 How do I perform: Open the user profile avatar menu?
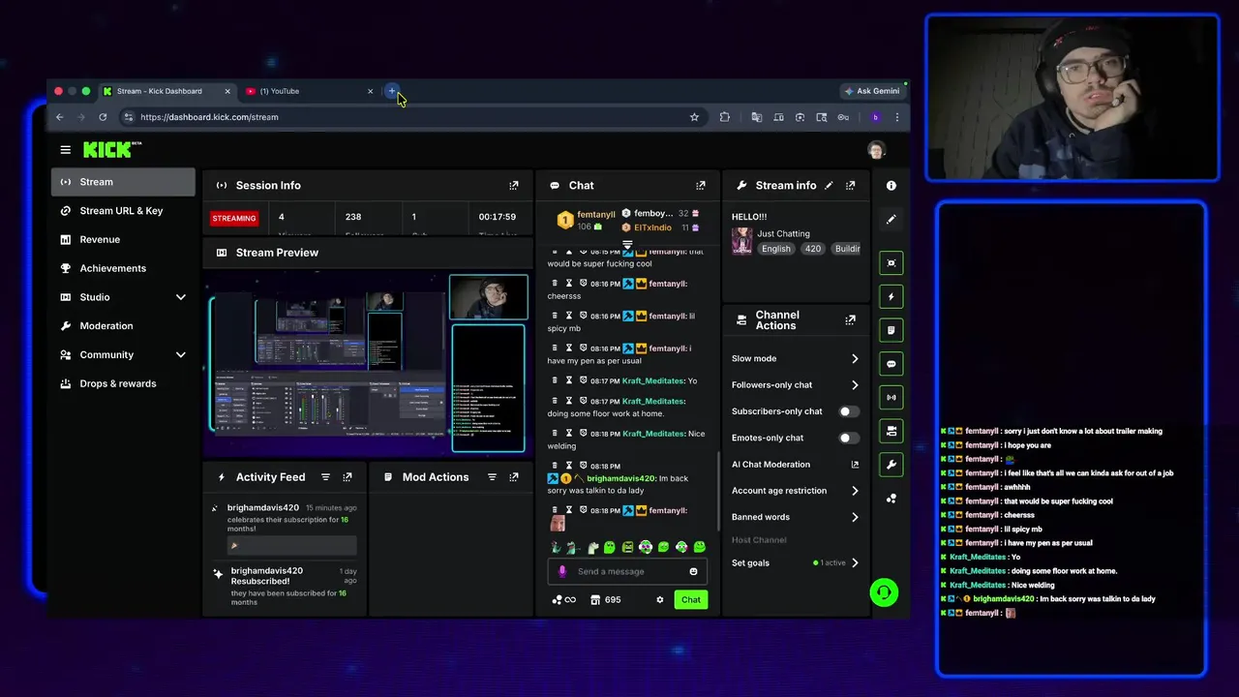click(x=876, y=150)
